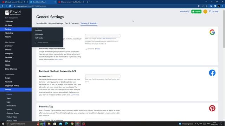The height and width of the screenshot is (126, 225).
Task: Go back with the browser back arrow
Action: point(2,6)
